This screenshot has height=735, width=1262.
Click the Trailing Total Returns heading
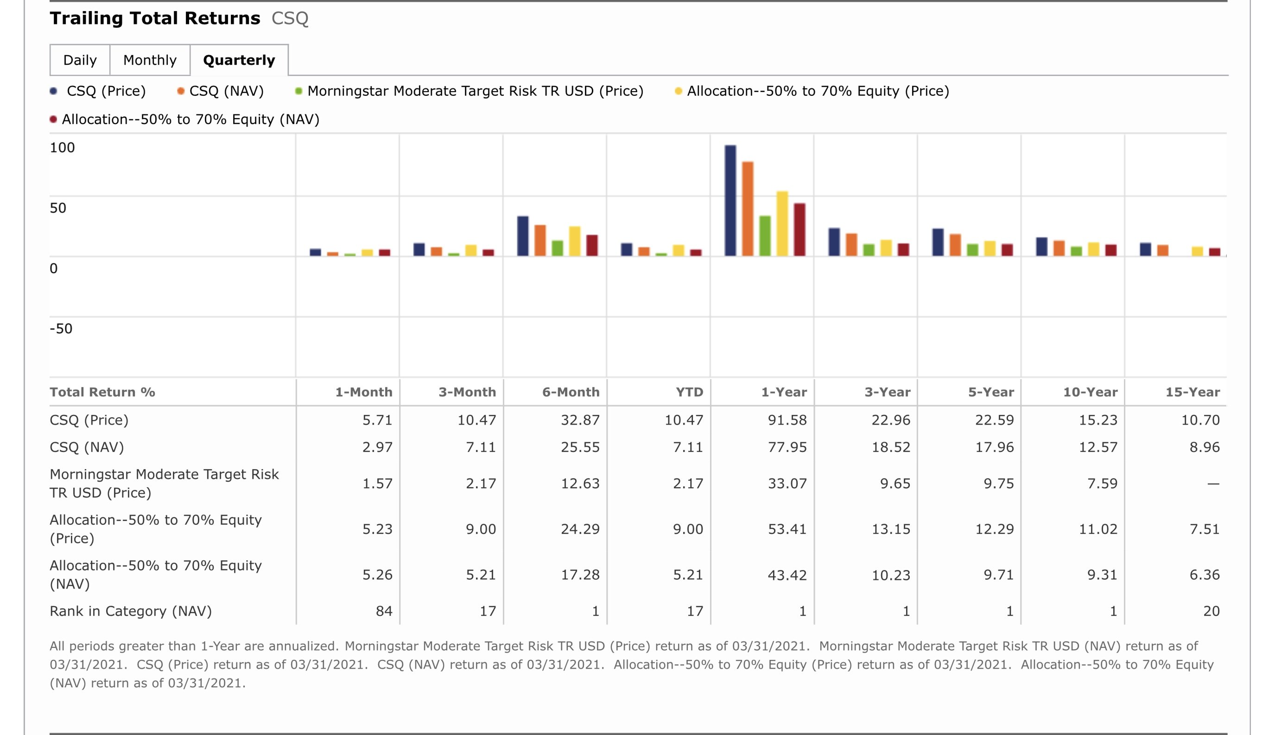pos(155,19)
